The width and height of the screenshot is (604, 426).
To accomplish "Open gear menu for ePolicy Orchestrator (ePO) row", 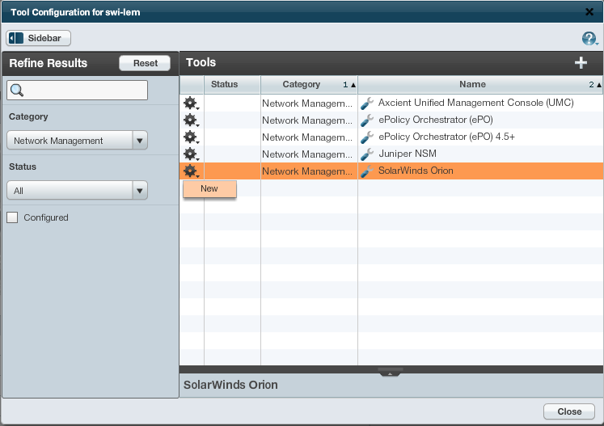I will 191,120.
